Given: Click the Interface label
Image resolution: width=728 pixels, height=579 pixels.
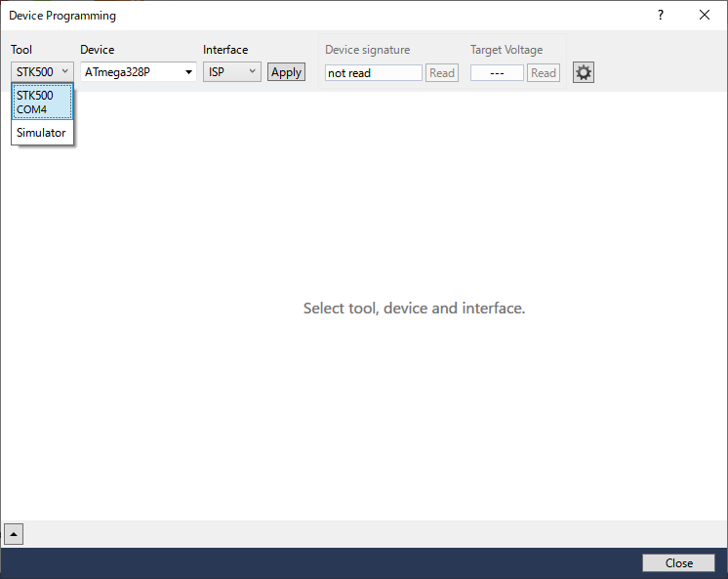Looking at the screenshot, I should pyautogui.click(x=225, y=50).
